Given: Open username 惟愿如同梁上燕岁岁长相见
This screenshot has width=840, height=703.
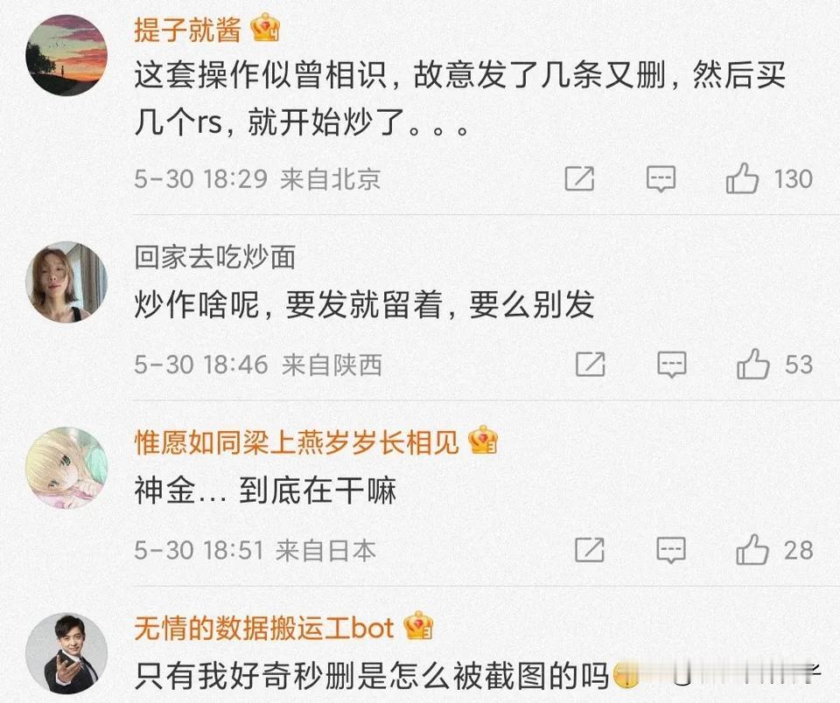Looking at the screenshot, I should (297, 442).
